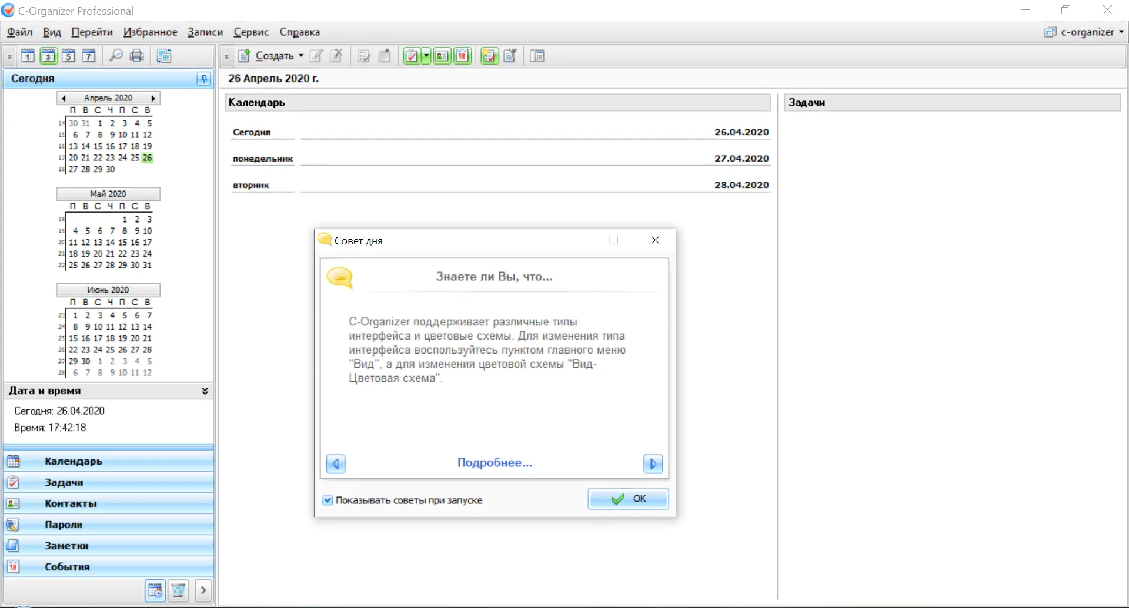Open the Перейти menu
This screenshot has width=1129, height=608.
tap(92, 32)
